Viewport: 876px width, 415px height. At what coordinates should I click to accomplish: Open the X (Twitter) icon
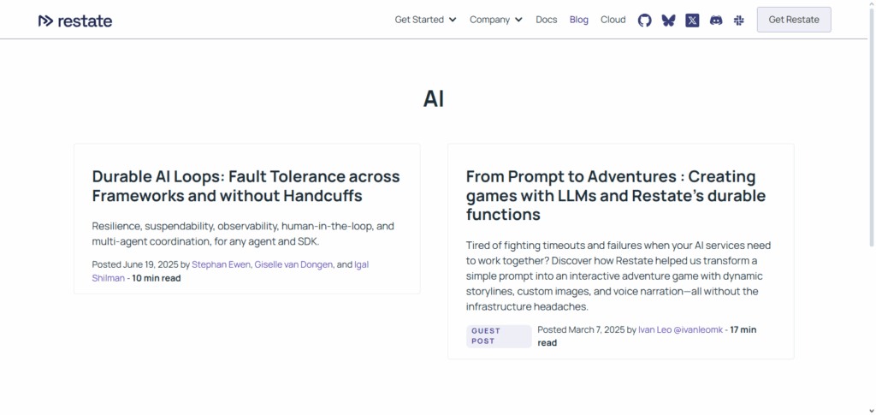[692, 21]
